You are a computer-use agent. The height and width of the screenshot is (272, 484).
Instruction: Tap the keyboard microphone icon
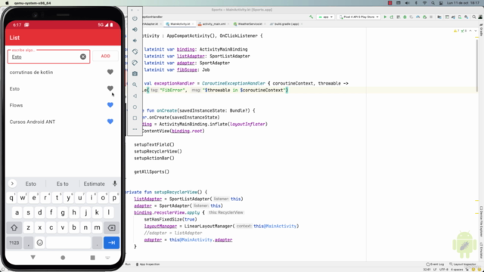click(x=115, y=184)
